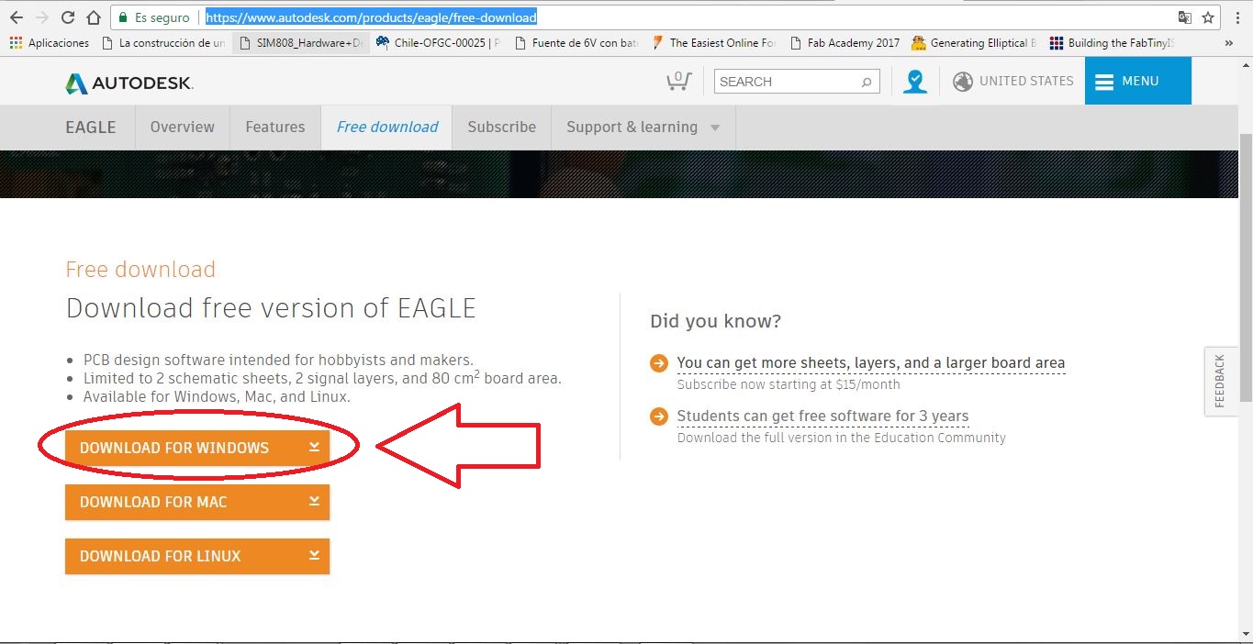
Task: Go back with the browser back arrow
Action: click(16, 17)
